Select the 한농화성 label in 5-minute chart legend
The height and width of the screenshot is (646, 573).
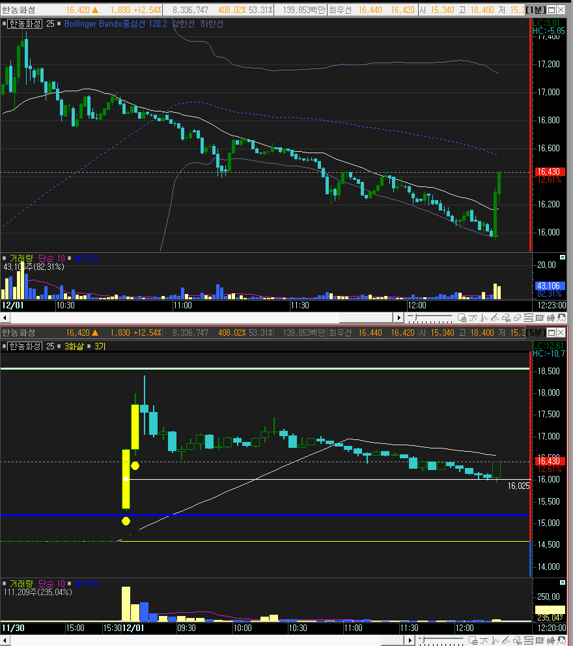[25, 347]
